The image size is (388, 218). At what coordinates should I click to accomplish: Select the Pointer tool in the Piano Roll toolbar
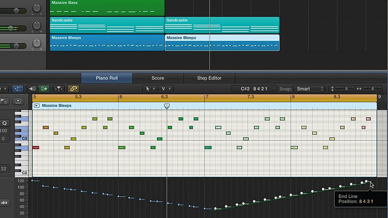147,89
